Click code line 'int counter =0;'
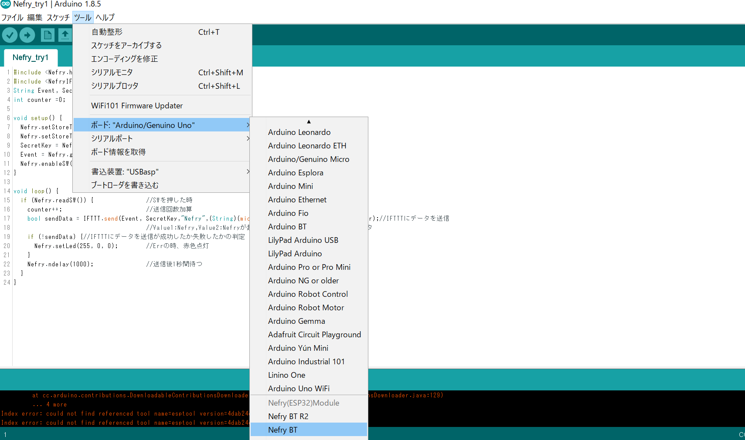Screen dimensions: 745x440 point(40,100)
